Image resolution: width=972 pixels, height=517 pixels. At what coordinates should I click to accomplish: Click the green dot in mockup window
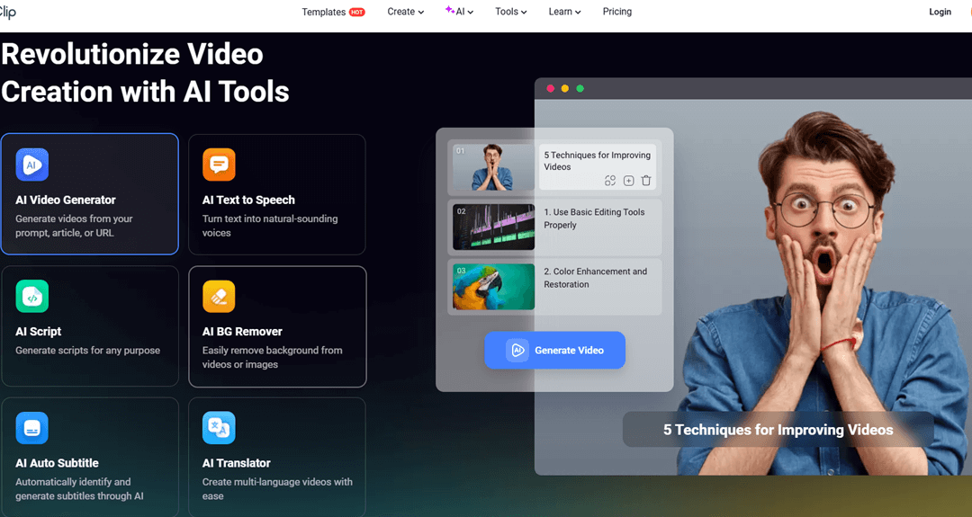point(580,88)
